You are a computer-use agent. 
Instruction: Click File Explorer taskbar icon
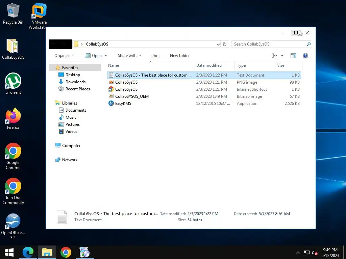pyautogui.click(x=47, y=252)
